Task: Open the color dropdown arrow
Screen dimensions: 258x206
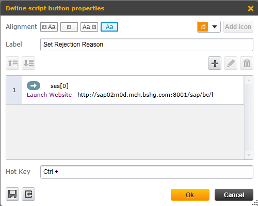Action: 215,27
